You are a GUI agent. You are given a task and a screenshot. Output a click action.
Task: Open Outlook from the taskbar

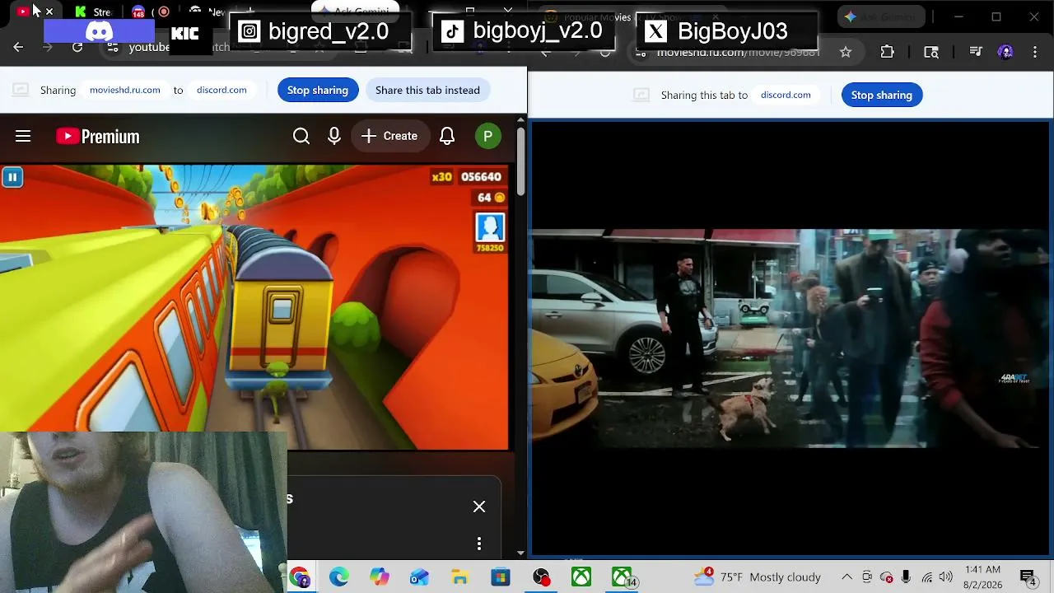point(420,577)
